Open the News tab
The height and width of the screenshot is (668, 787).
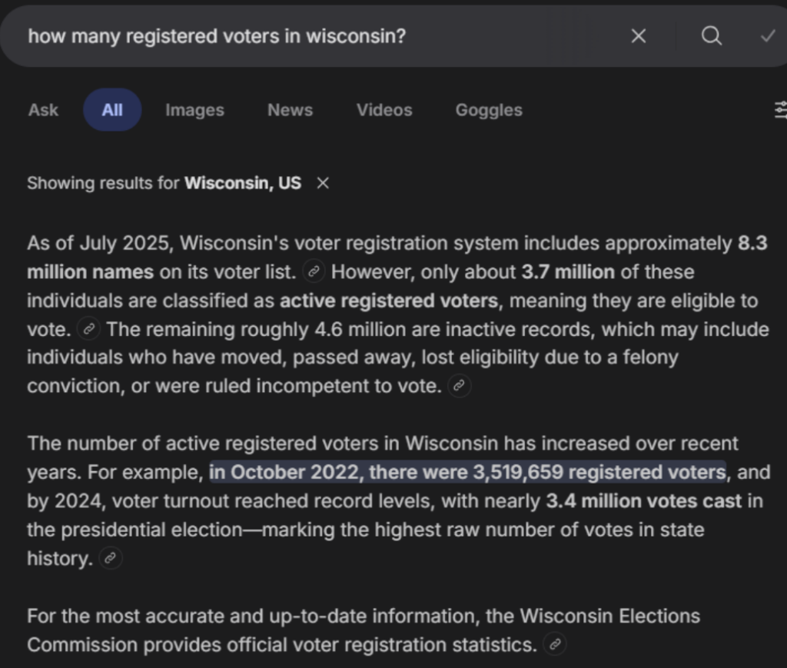(290, 110)
